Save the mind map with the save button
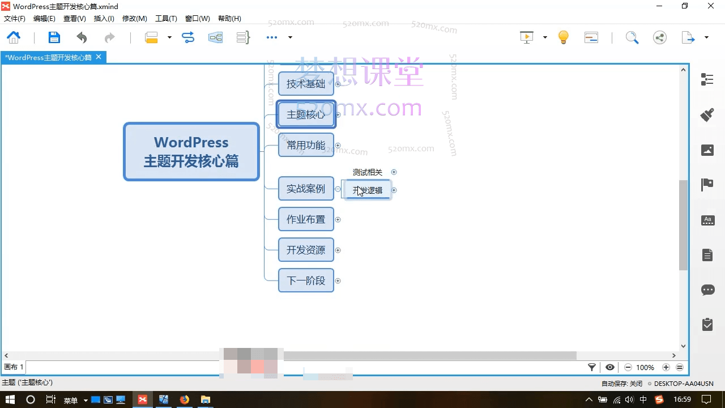 54,37
